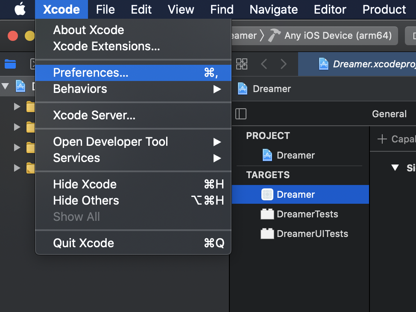Select Xcode Extensions… menu entry
The width and height of the screenshot is (416, 312).
click(133, 46)
